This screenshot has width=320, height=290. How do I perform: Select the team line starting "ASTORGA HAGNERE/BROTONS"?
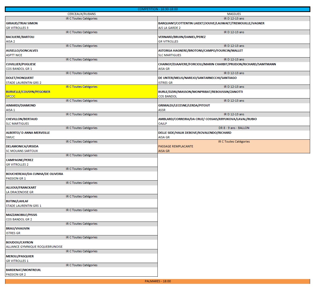point(201,51)
